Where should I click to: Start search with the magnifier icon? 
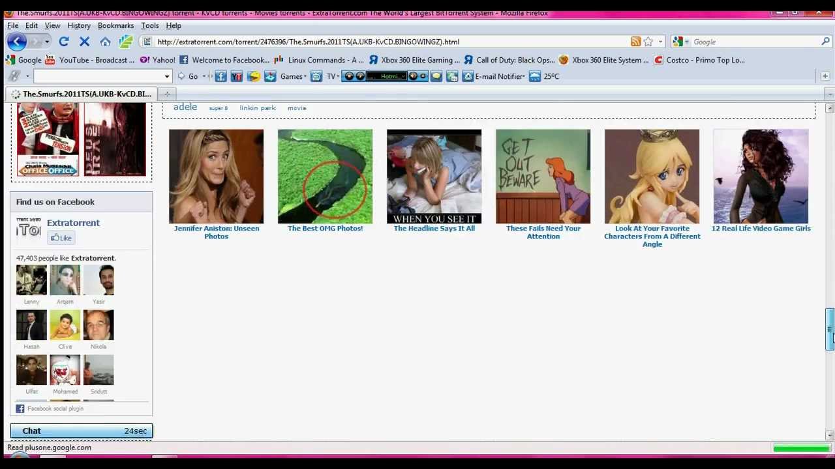pos(825,42)
